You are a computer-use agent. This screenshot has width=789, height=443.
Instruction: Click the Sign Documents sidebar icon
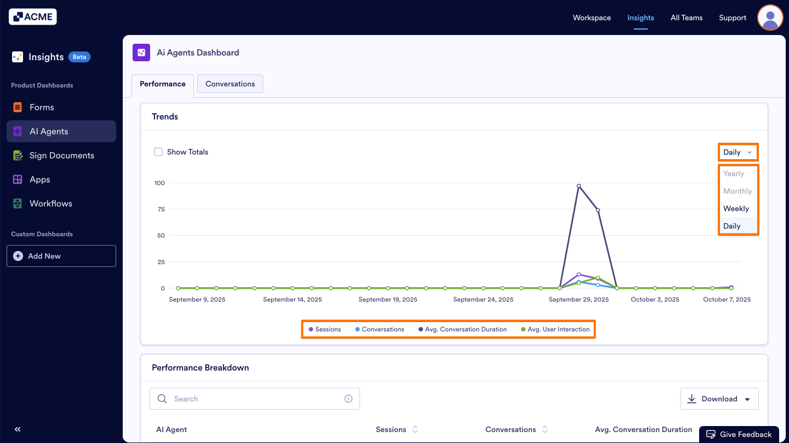click(x=18, y=155)
